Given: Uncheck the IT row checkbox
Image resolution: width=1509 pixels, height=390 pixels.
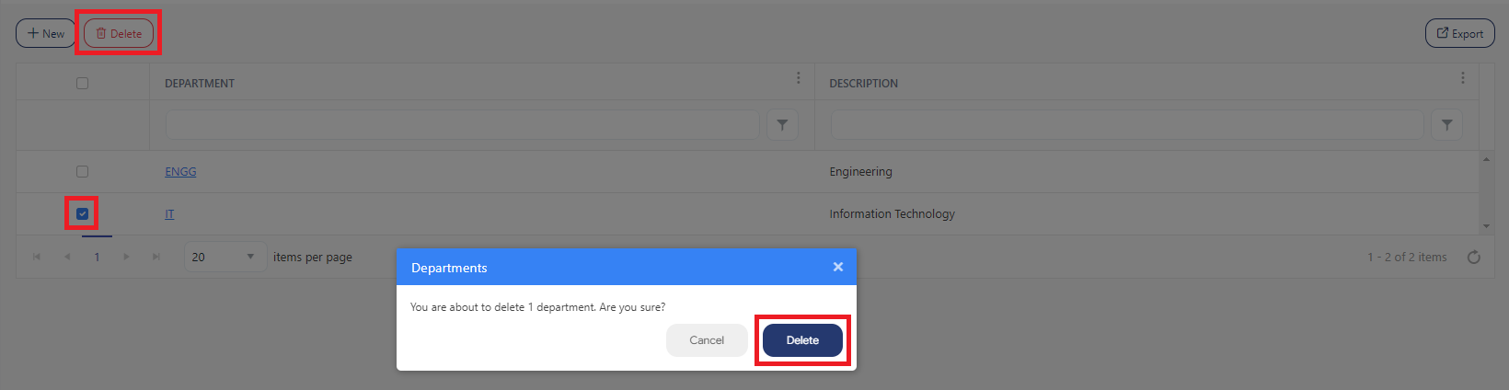Looking at the screenshot, I should click(x=83, y=213).
